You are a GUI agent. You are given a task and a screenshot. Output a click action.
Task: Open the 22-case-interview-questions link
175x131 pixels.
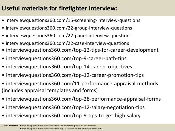(67, 43)
